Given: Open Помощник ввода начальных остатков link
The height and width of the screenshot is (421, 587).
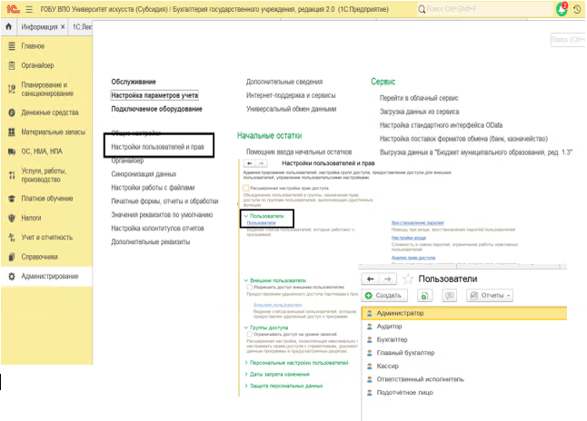Looking at the screenshot, I should 299,152.
